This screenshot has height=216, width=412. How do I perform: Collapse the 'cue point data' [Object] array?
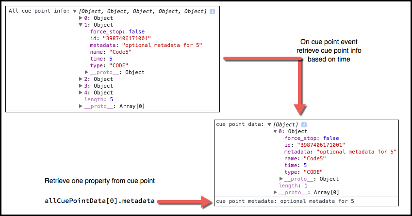click(x=269, y=124)
